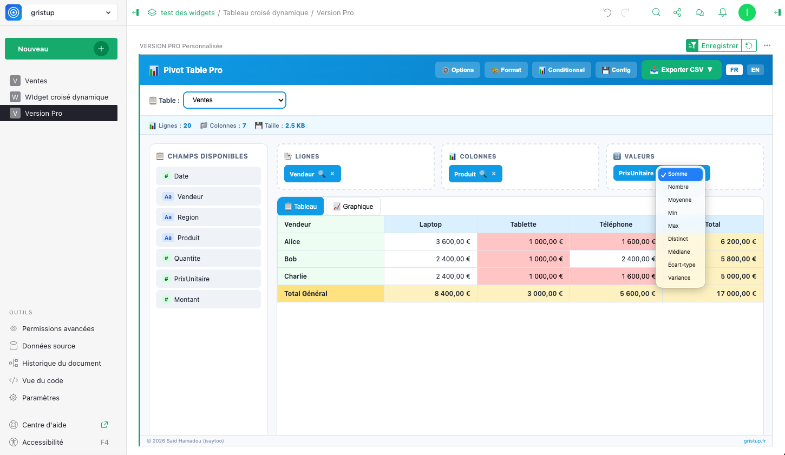Open the discussion comments icon
This screenshot has height=455, width=785.
click(700, 12)
